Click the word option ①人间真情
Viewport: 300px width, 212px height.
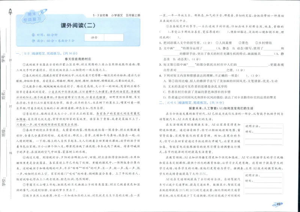pos(223,43)
